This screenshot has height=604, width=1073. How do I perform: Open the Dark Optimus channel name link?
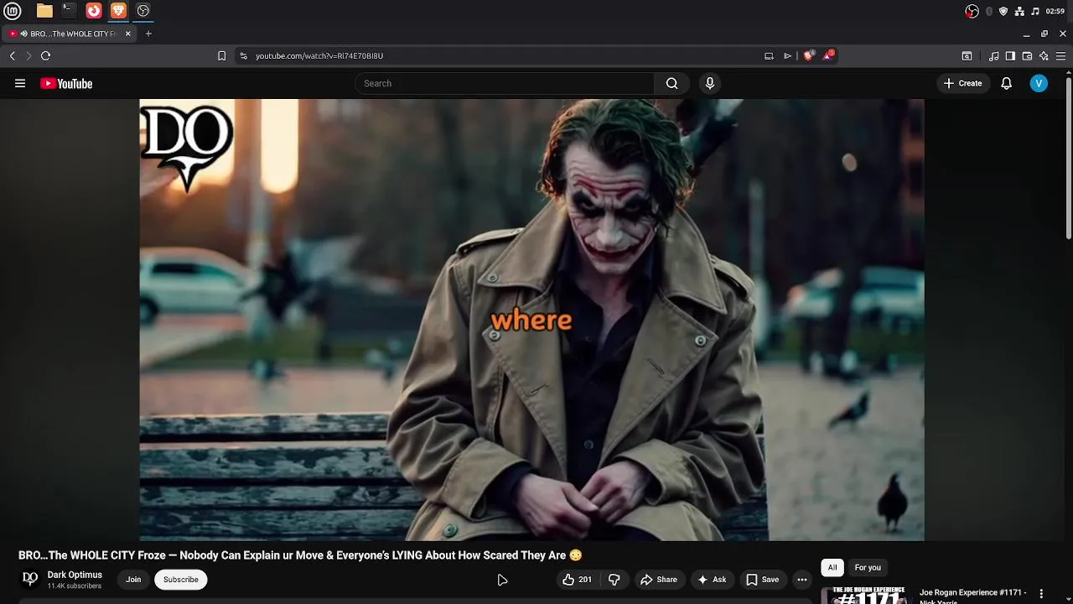(x=75, y=575)
